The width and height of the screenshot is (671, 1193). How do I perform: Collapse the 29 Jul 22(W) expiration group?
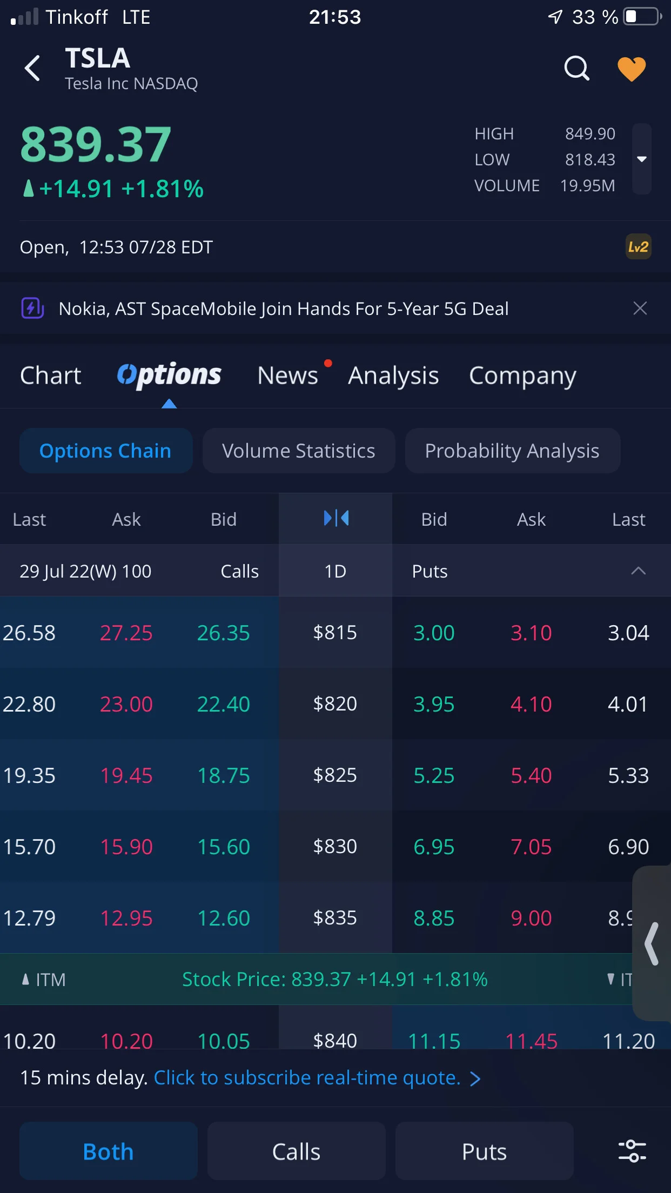click(x=638, y=571)
